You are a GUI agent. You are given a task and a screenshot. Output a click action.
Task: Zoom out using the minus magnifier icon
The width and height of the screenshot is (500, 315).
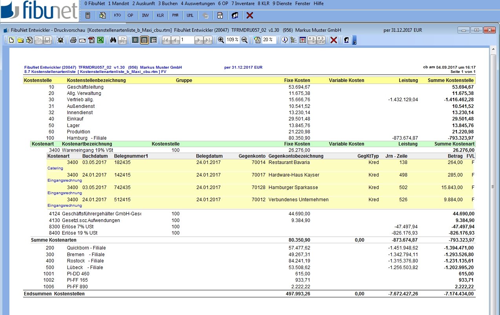pyautogui.click(x=245, y=40)
